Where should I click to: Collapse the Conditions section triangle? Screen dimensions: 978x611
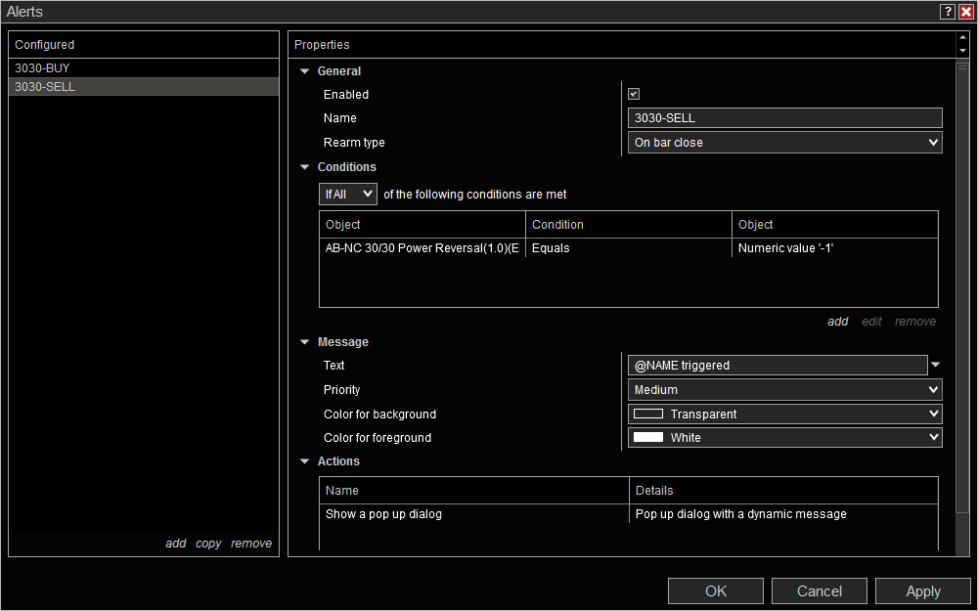click(x=305, y=167)
